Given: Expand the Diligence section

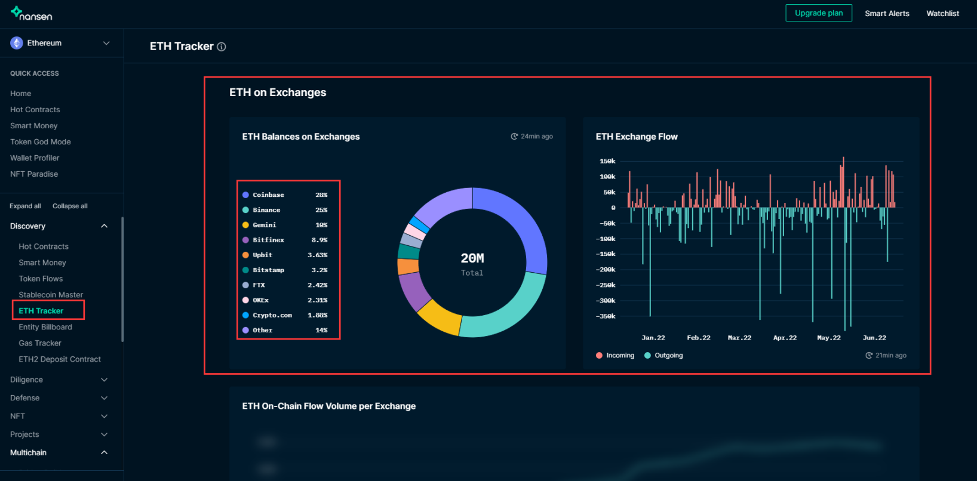Looking at the screenshot, I should 104,380.
